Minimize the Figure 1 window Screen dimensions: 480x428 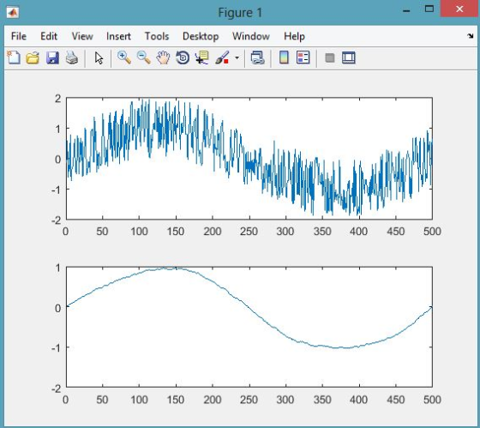coord(406,11)
